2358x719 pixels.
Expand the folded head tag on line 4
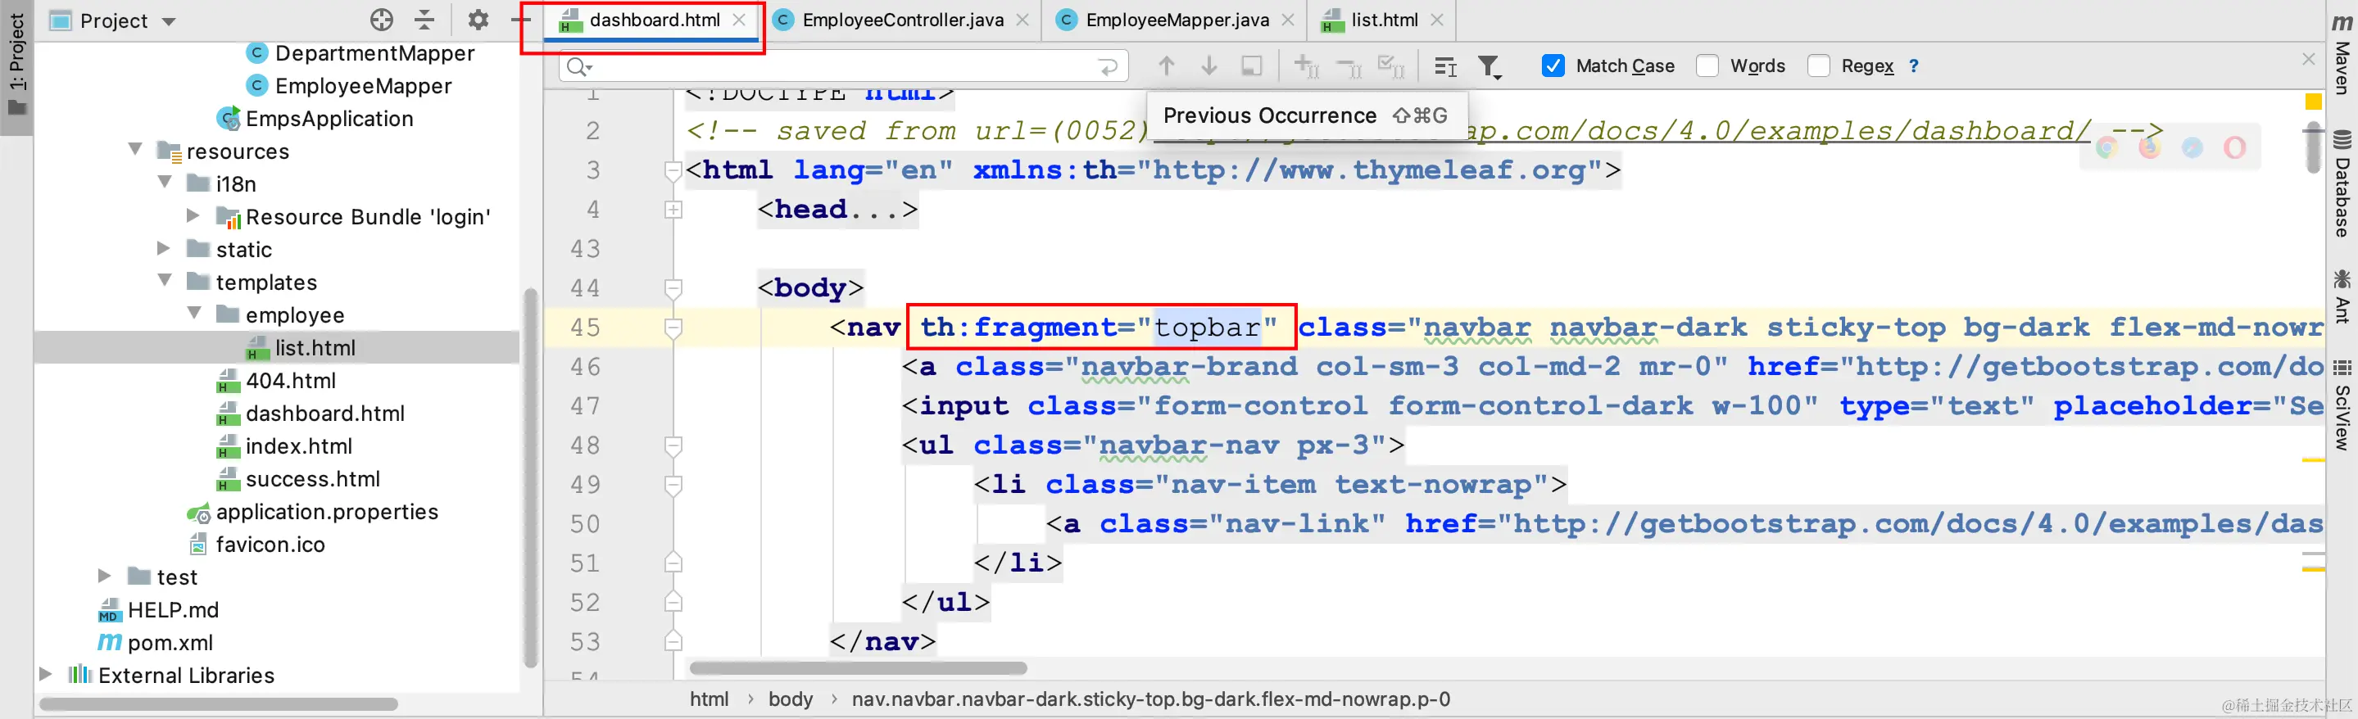[x=673, y=210]
